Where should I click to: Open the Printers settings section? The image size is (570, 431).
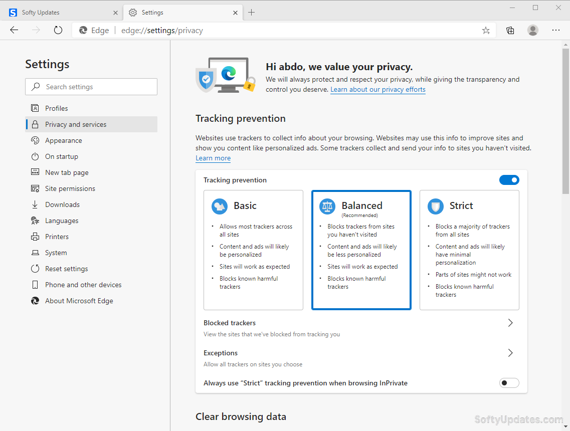pos(91,237)
